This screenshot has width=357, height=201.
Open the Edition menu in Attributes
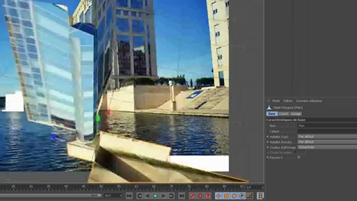click(x=288, y=101)
